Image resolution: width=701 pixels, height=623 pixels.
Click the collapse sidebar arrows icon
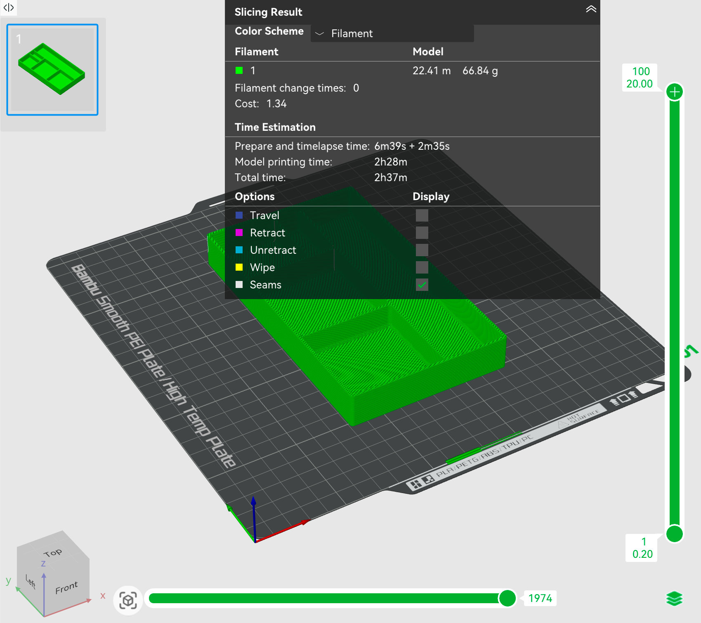pos(9,7)
